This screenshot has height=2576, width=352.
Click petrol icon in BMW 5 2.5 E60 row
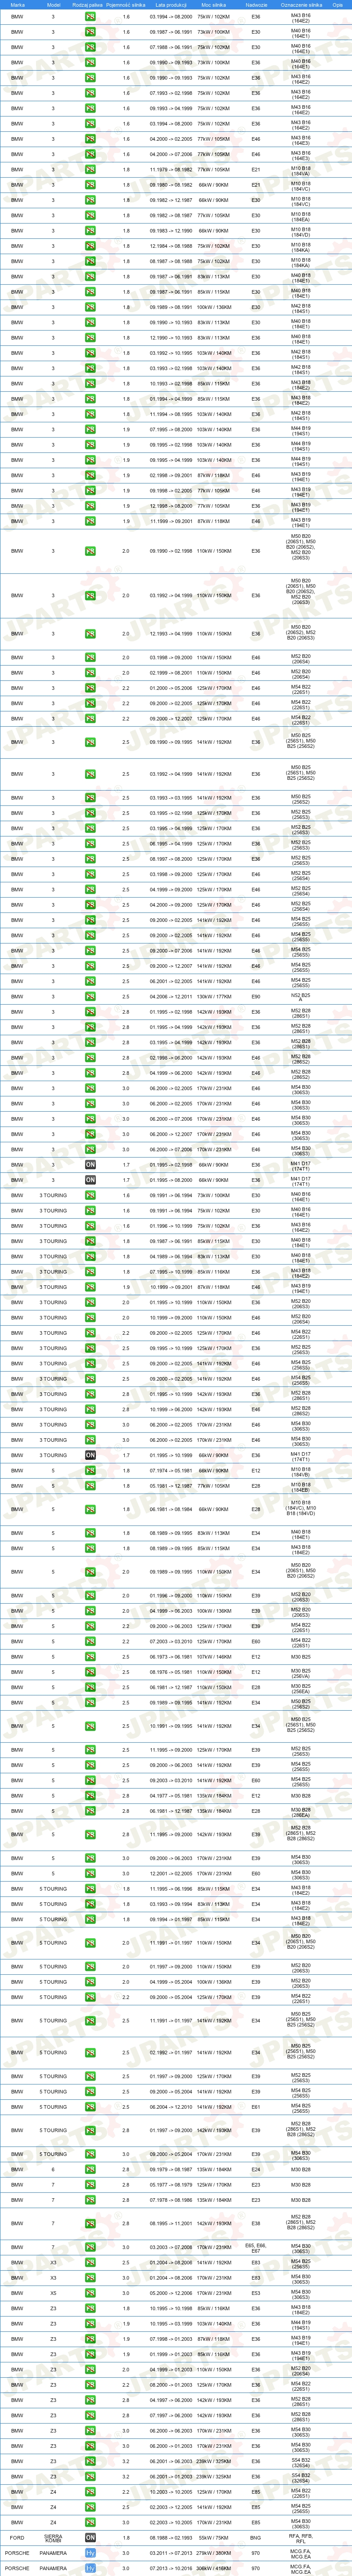pos(90,1780)
